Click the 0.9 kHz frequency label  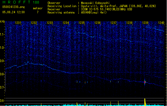point(2,61)
